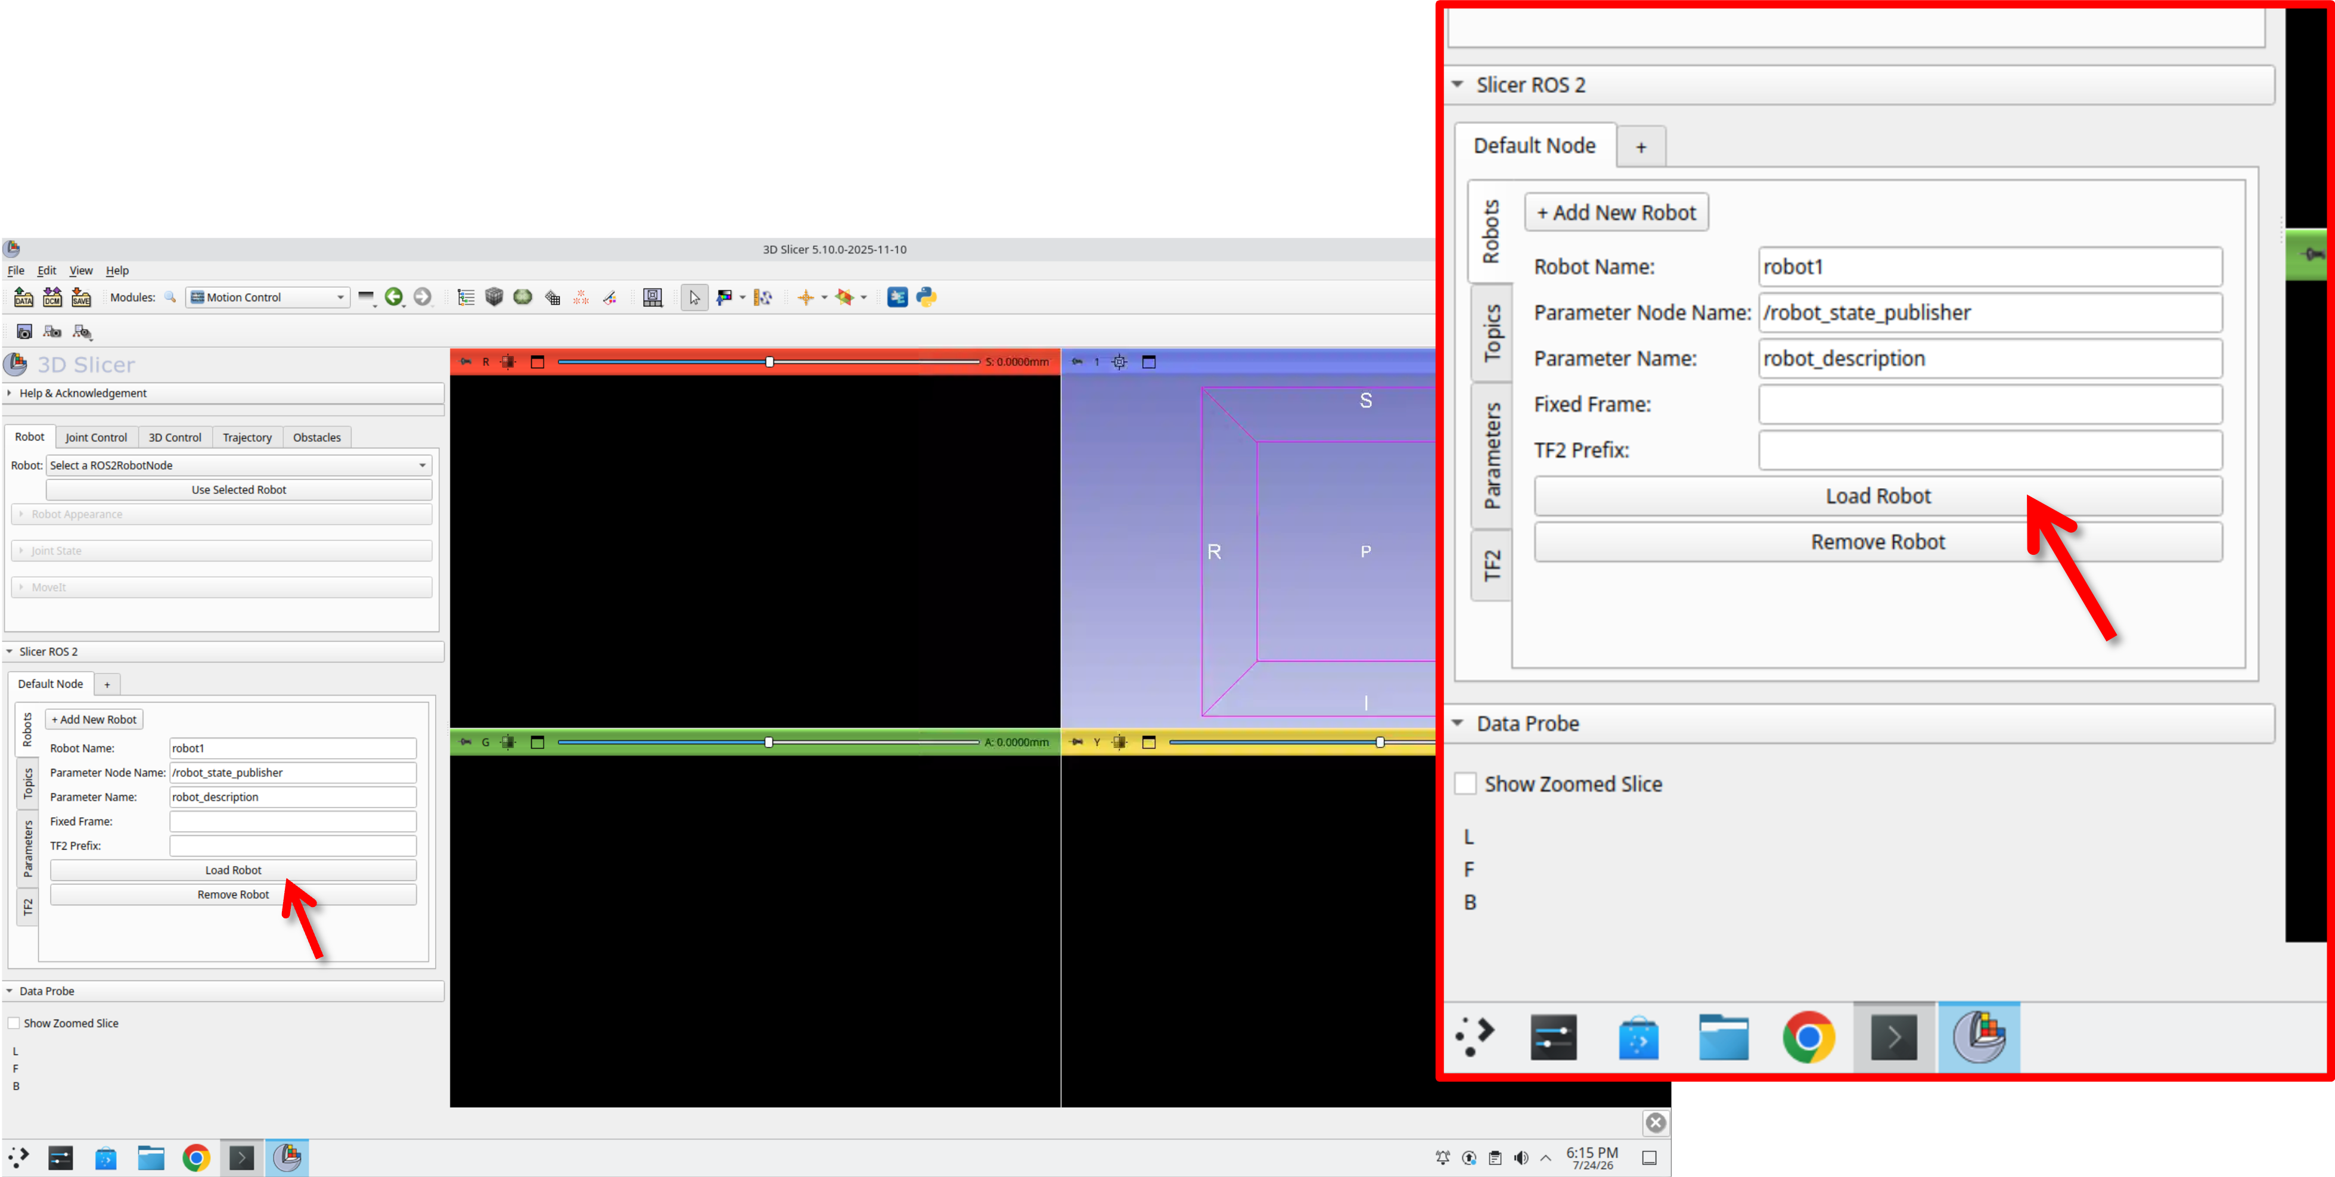
Task: Toggle the 3D view pin
Action: [x=1077, y=362]
